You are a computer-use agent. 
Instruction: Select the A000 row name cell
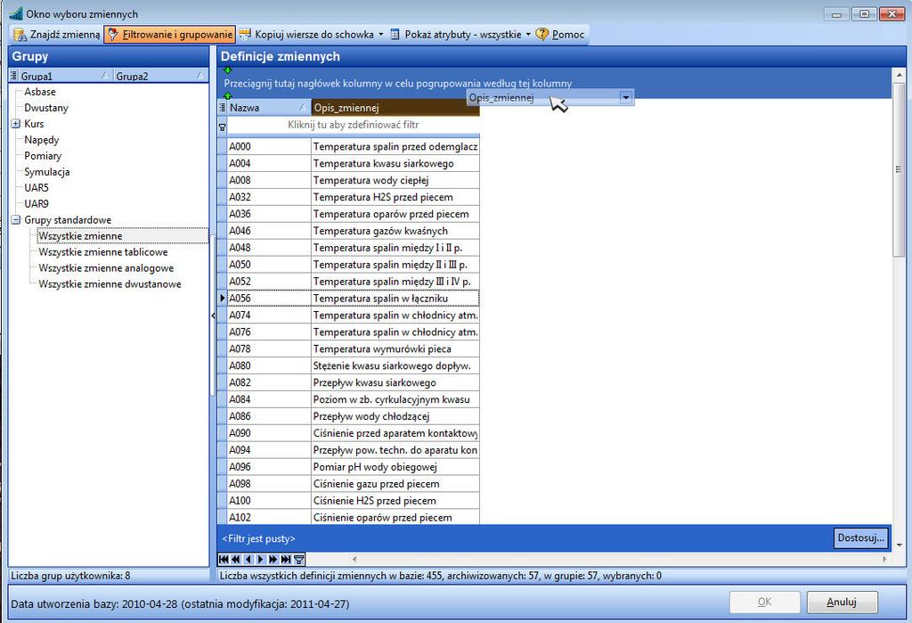(x=269, y=147)
